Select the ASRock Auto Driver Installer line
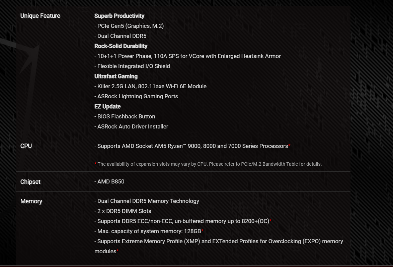The height and width of the screenshot is (267, 393). (x=131, y=126)
